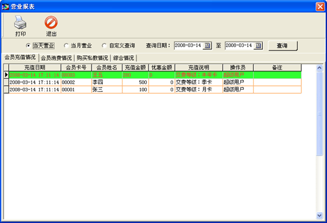
Task: Close the 营业报表 window
Action: (320, 7)
